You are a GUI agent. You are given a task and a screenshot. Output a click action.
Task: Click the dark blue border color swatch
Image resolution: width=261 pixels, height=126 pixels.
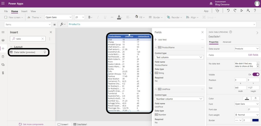pos(255,120)
